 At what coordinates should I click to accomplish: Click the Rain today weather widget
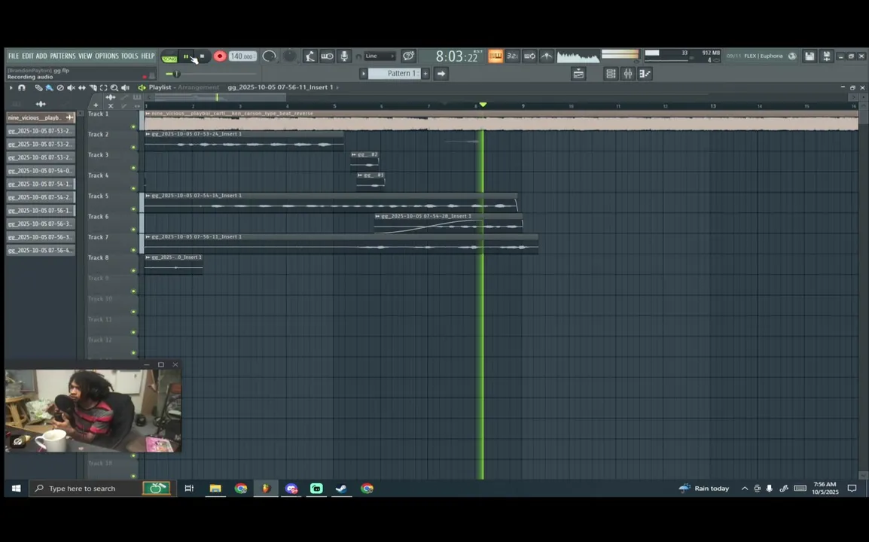pyautogui.click(x=704, y=489)
